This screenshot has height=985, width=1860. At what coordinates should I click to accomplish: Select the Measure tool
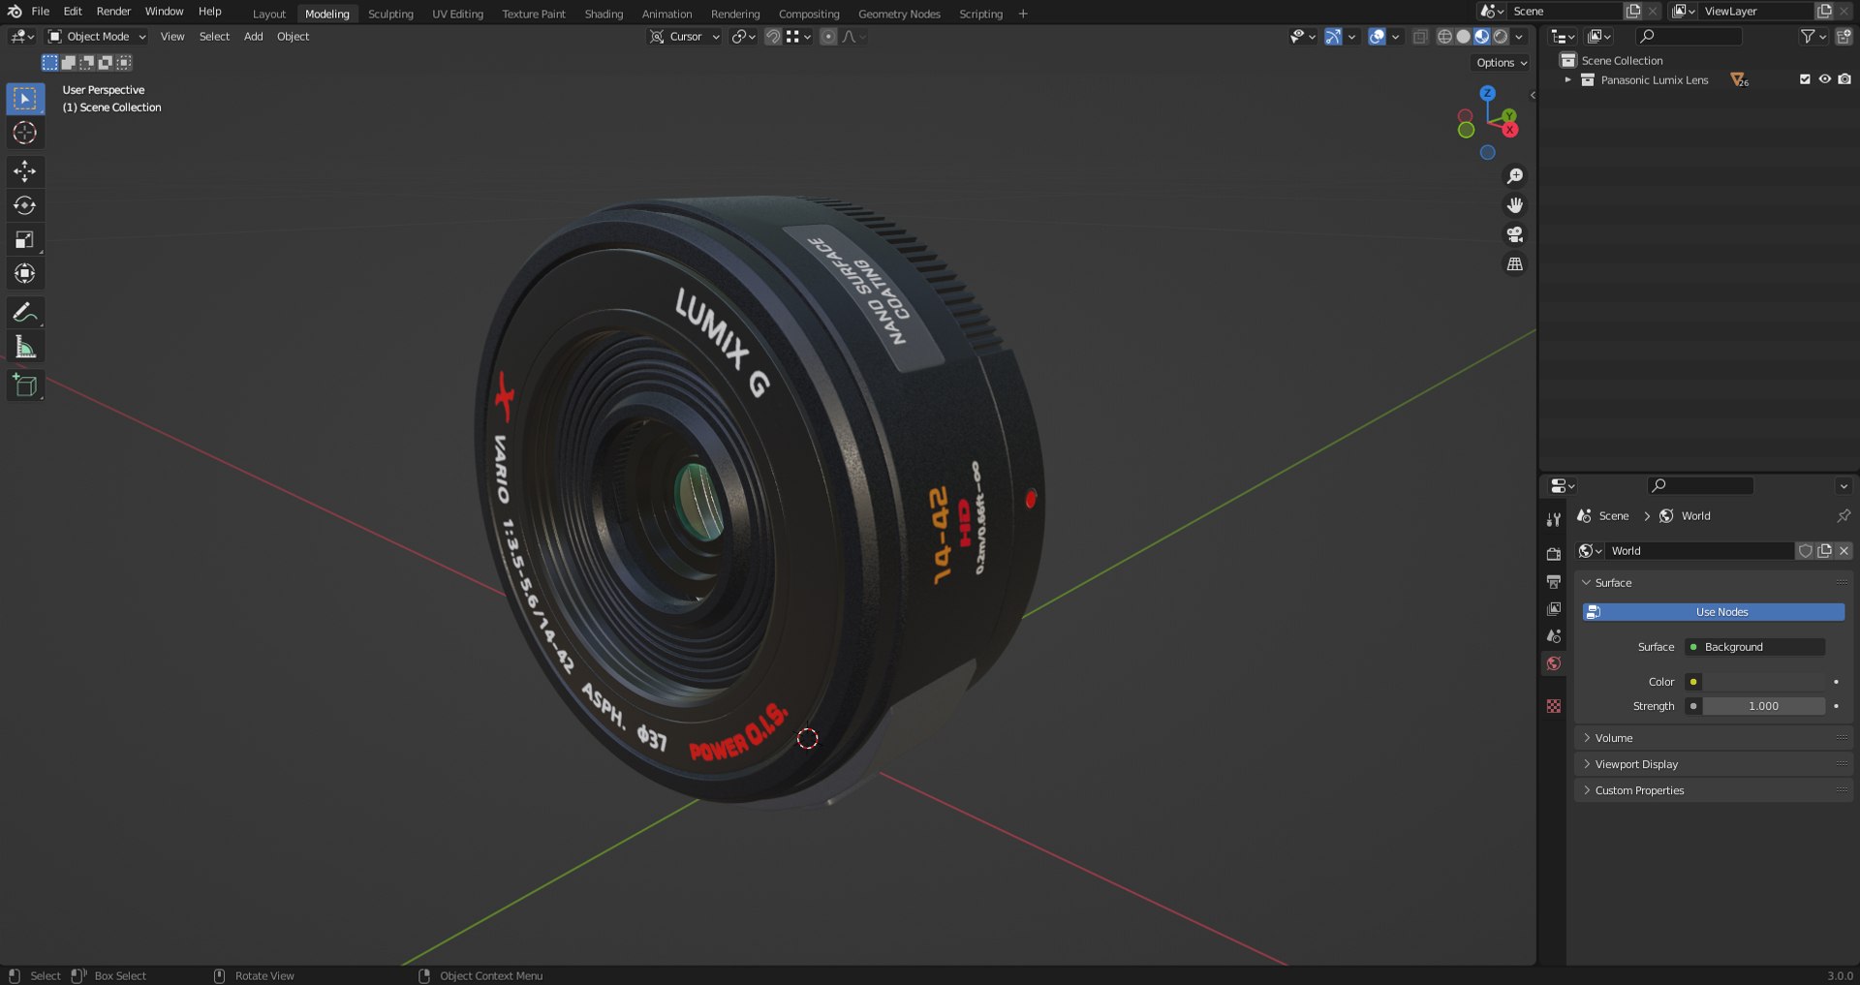(x=25, y=347)
